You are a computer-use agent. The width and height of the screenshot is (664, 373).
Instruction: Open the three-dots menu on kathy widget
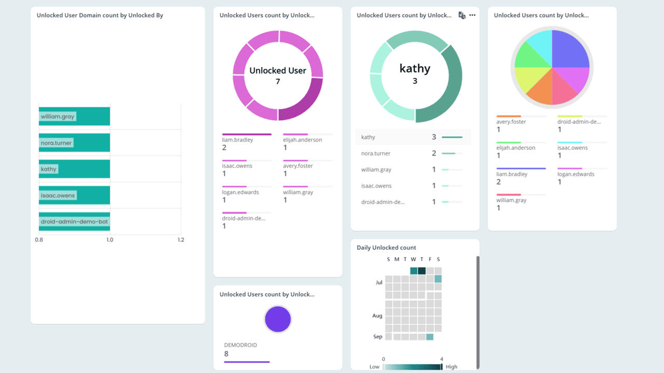pos(472,16)
